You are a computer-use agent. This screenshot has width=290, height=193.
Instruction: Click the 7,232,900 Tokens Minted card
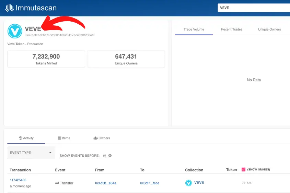(x=46, y=59)
